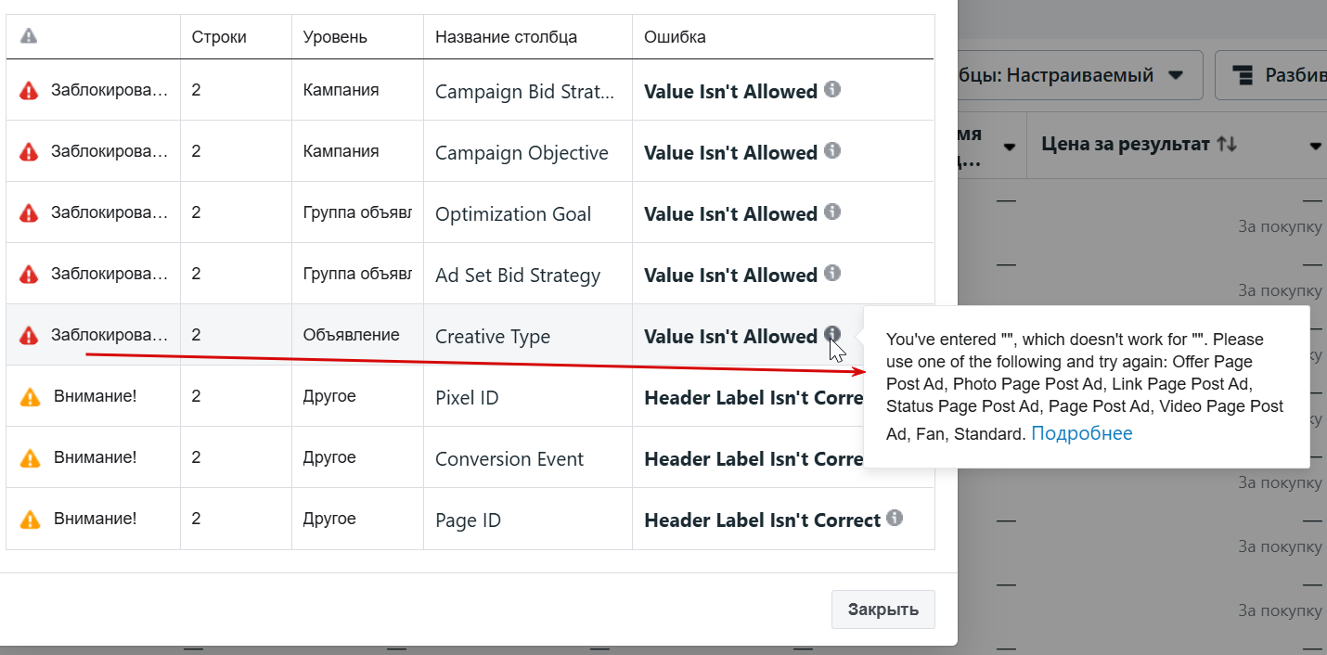The width and height of the screenshot is (1327, 655).
Task: Click gray warning triangle in table header
Action: [x=29, y=36]
